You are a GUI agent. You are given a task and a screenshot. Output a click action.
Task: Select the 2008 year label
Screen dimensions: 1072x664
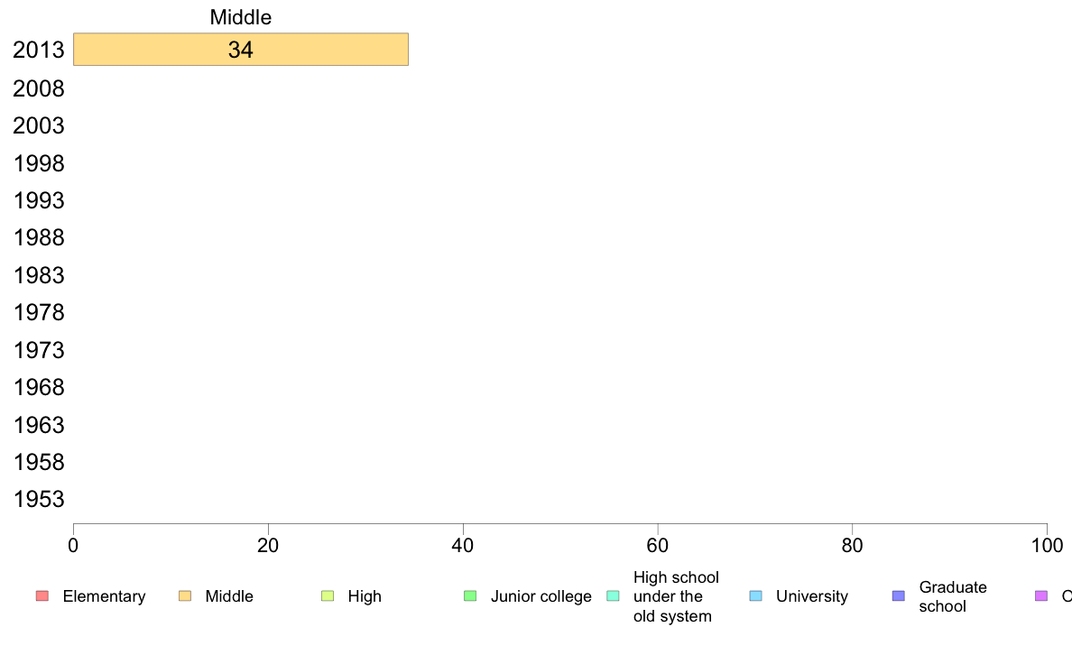tap(38, 89)
